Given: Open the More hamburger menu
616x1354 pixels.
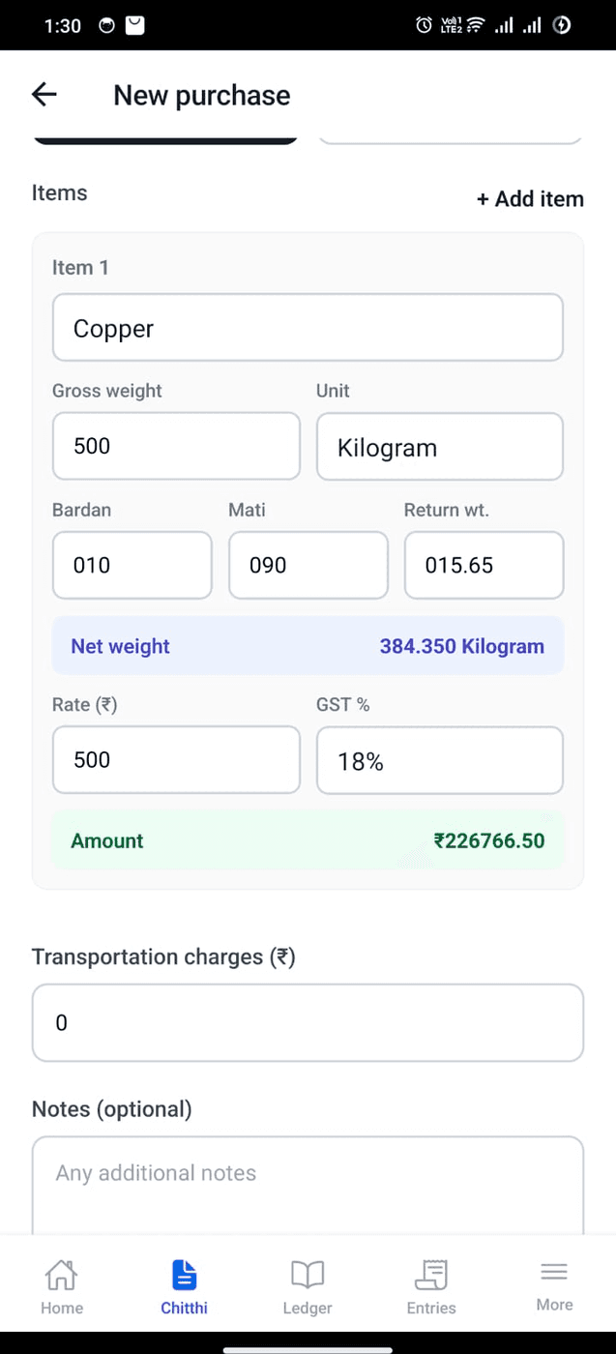Looking at the screenshot, I should pos(554,1272).
